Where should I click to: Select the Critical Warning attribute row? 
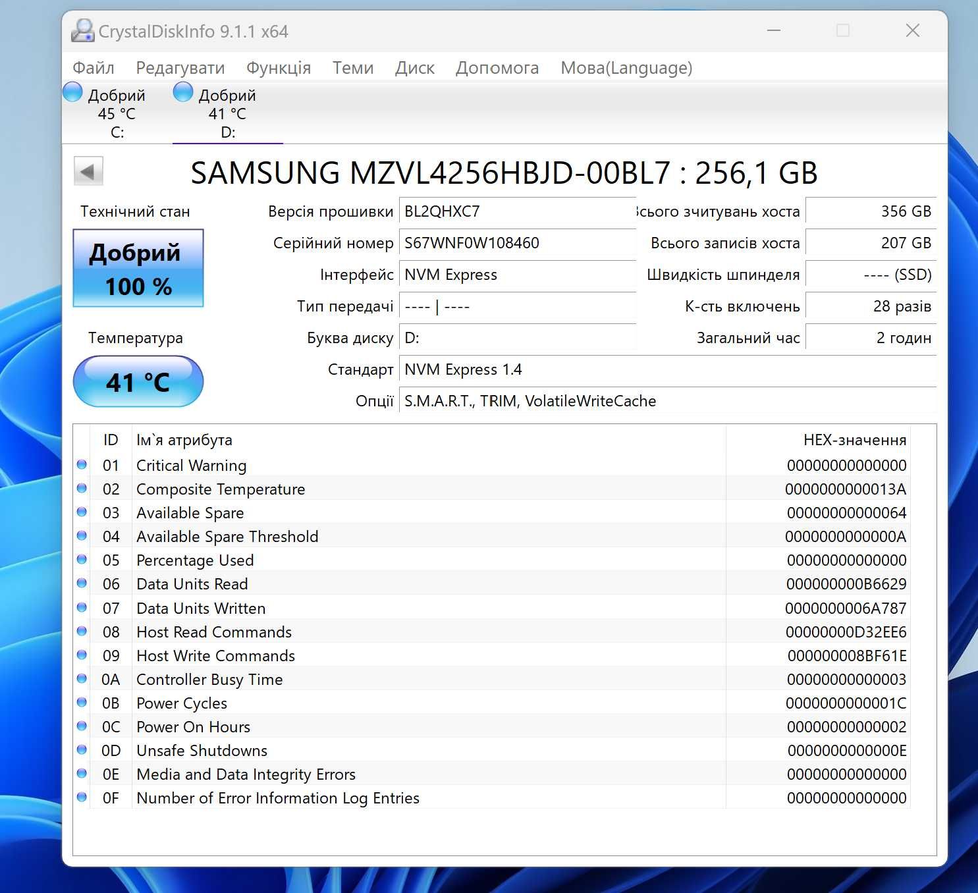click(x=492, y=465)
